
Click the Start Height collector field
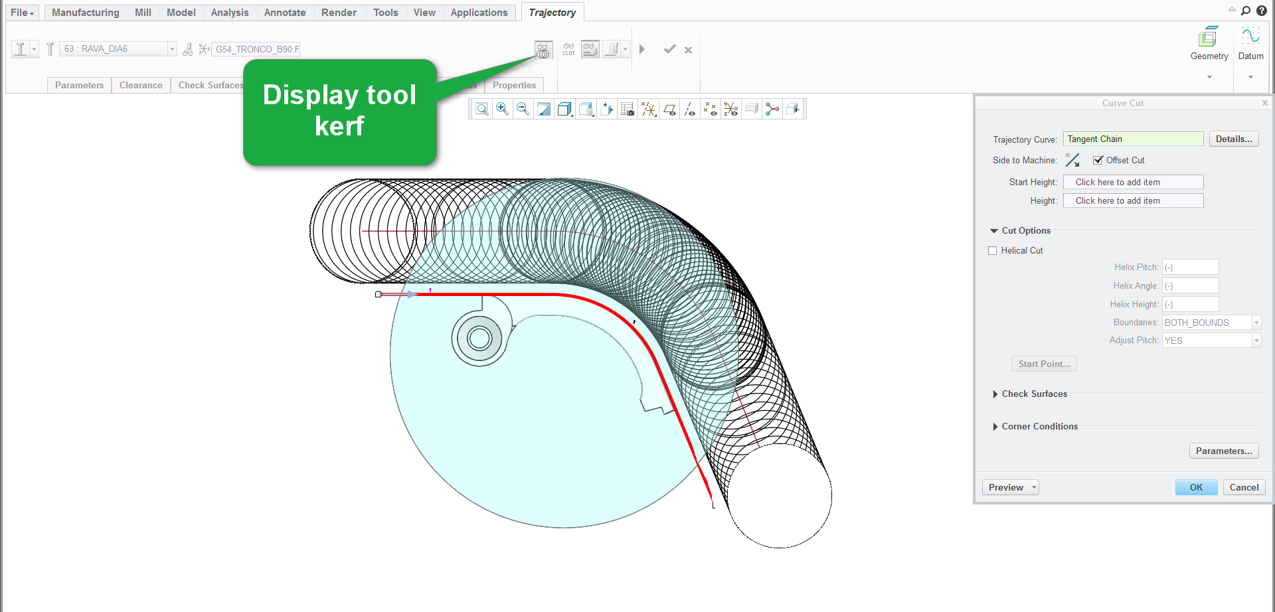coord(1133,182)
